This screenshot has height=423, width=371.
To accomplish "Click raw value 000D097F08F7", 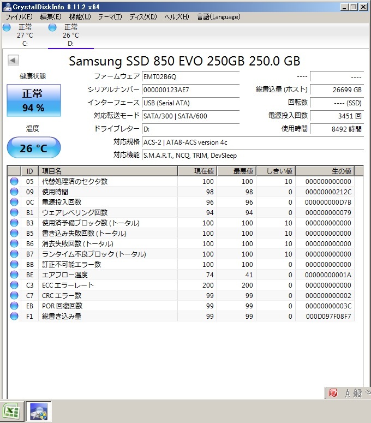I will (328, 317).
